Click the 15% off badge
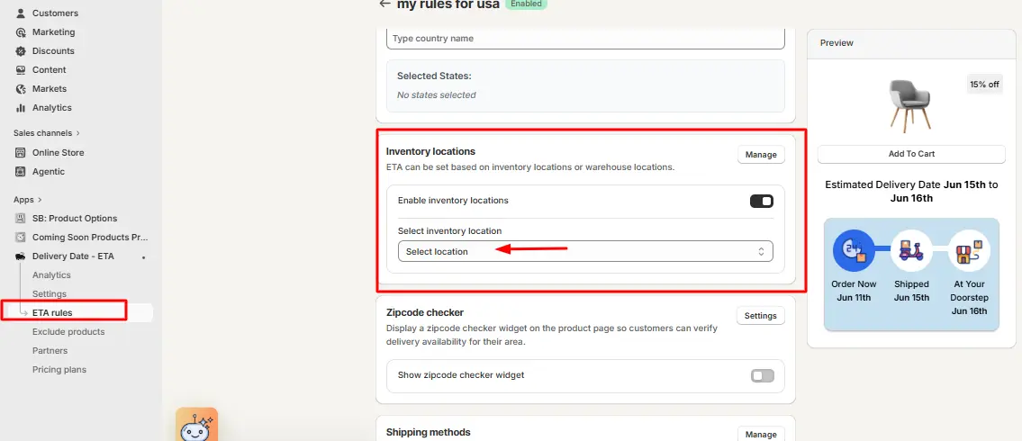The height and width of the screenshot is (441, 1022). [984, 84]
